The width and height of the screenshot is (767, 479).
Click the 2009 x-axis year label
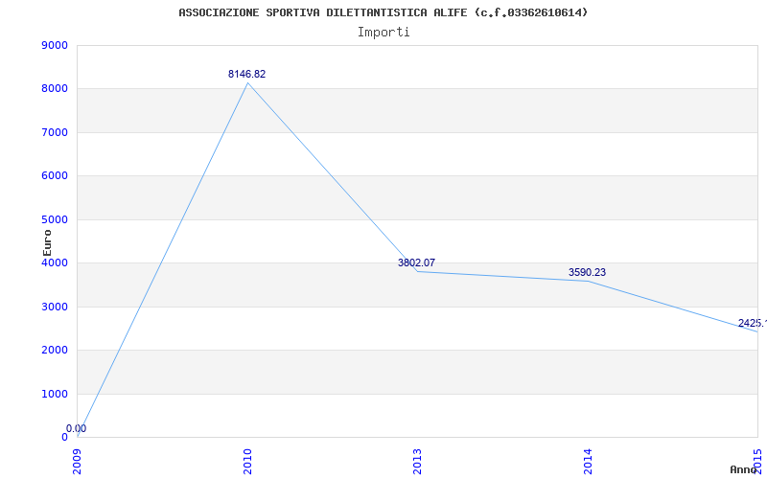tap(78, 461)
